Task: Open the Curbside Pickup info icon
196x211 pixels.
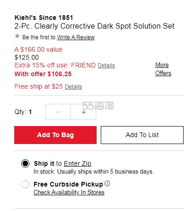Action: point(107,183)
